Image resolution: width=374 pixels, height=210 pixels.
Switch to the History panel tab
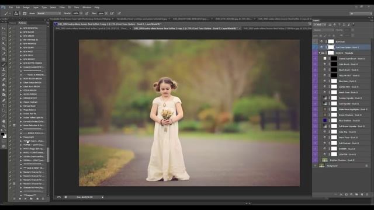(13, 23)
